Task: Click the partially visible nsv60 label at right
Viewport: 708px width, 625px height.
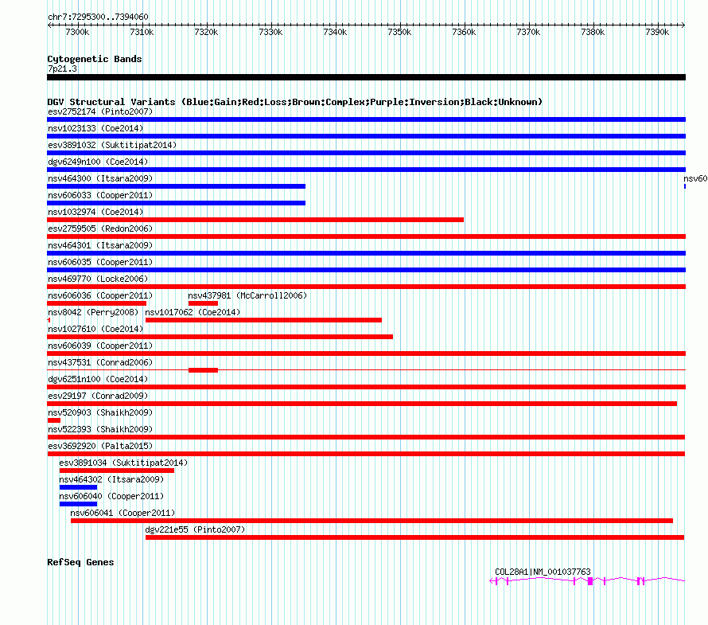Action: click(695, 178)
